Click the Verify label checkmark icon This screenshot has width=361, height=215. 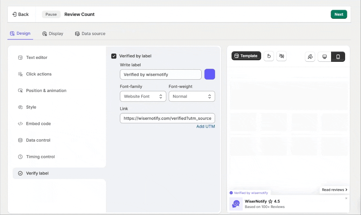(x=20, y=173)
